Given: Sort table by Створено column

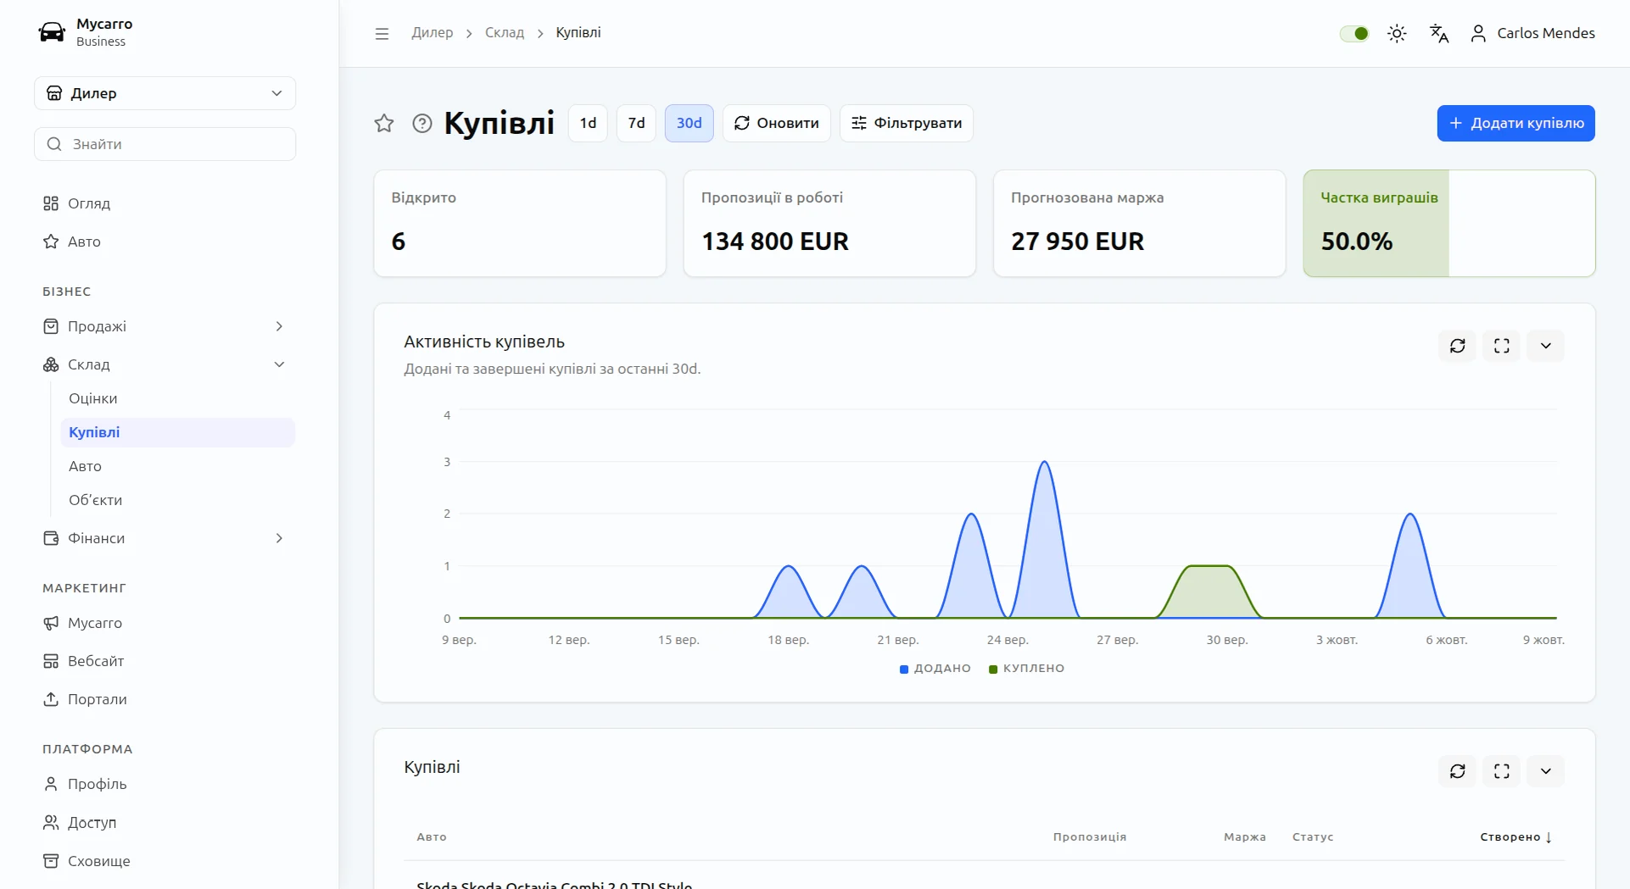Looking at the screenshot, I should click(1516, 837).
